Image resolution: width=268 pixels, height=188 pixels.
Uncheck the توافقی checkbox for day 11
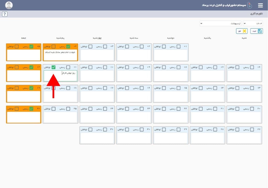tap(53, 67)
